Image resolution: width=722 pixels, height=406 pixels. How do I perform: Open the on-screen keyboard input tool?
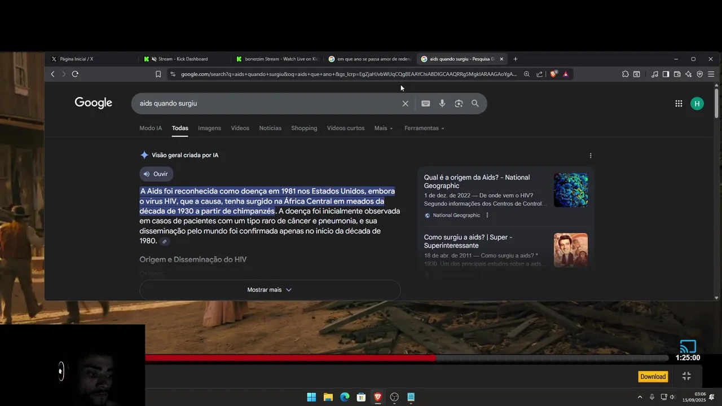pyautogui.click(x=425, y=103)
